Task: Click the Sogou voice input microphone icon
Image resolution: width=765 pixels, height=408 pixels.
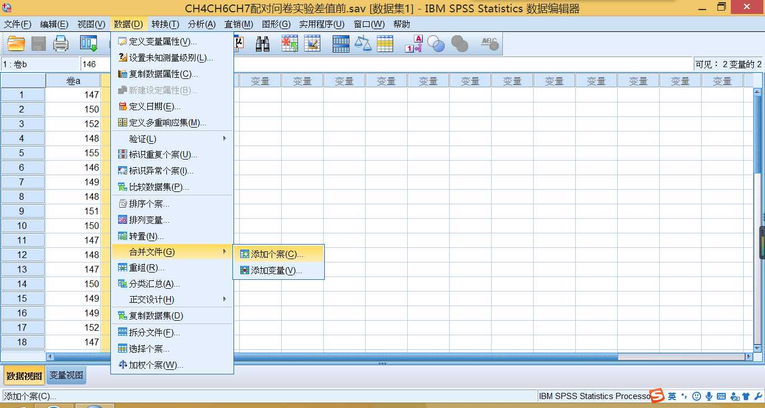Action: (x=709, y=396)
